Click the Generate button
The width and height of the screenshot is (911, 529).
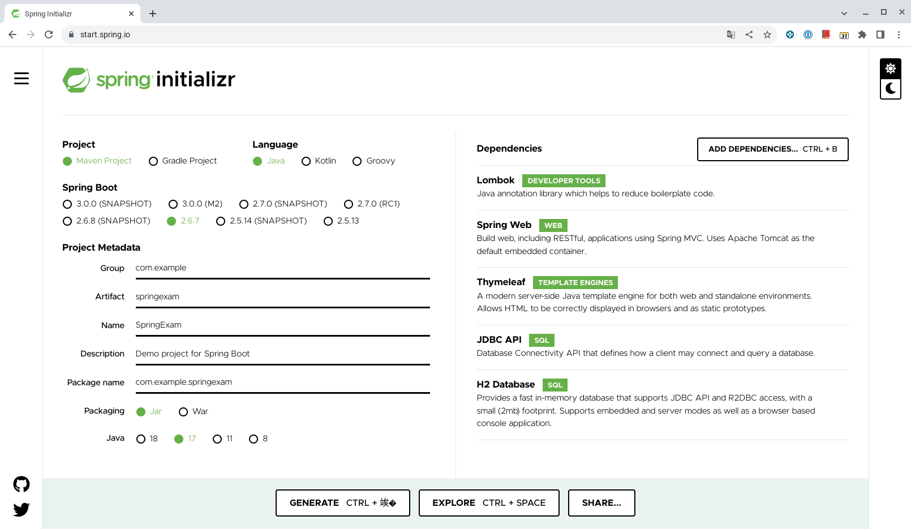(x=342, y=503)
